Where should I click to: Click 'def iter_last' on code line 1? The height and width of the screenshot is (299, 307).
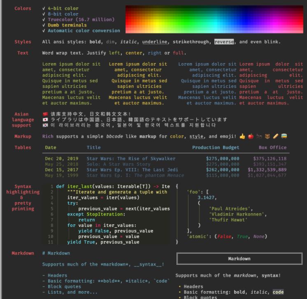click(74, 186)
